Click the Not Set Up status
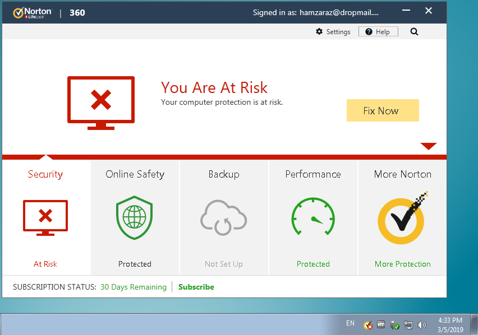Viewport: 478px width, 335px height. tap(224, 264)
